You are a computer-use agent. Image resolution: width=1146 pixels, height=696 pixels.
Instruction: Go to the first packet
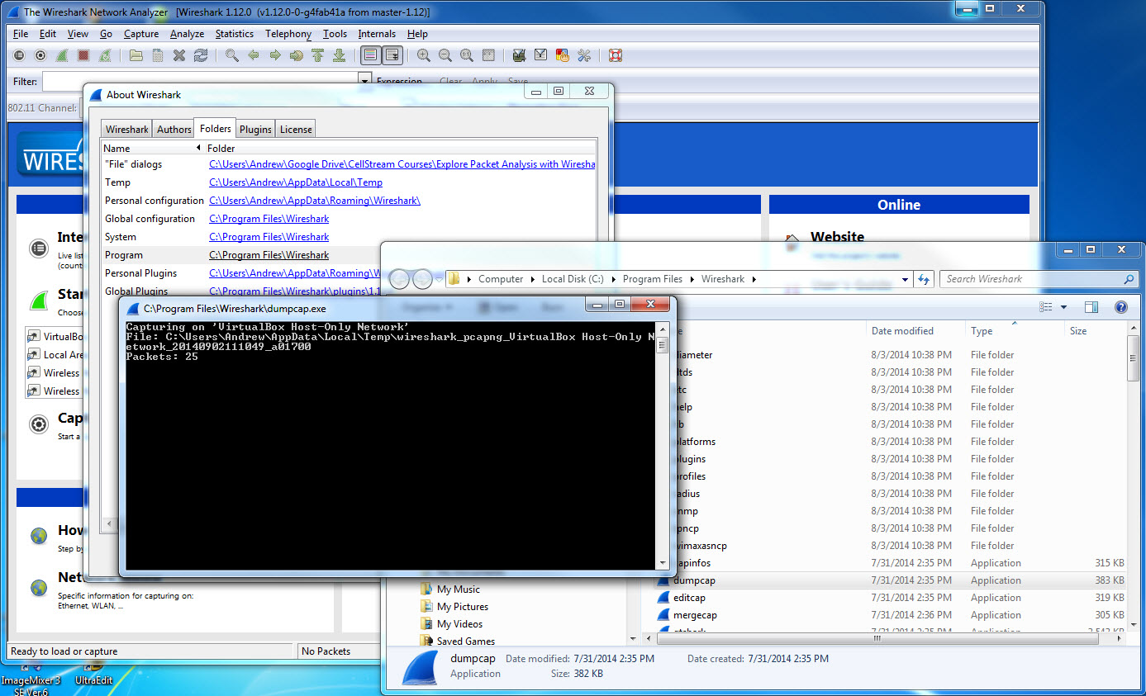point(318,55)
